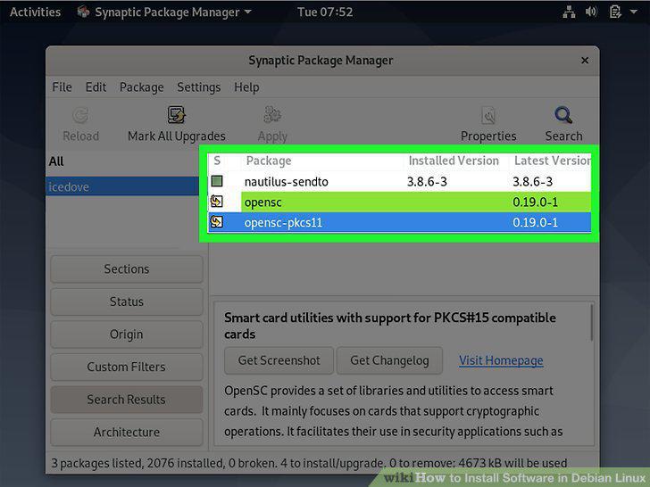Open the volume icon in top bar
Viewport: 650px width, 487px height.
tap(591, 12)
